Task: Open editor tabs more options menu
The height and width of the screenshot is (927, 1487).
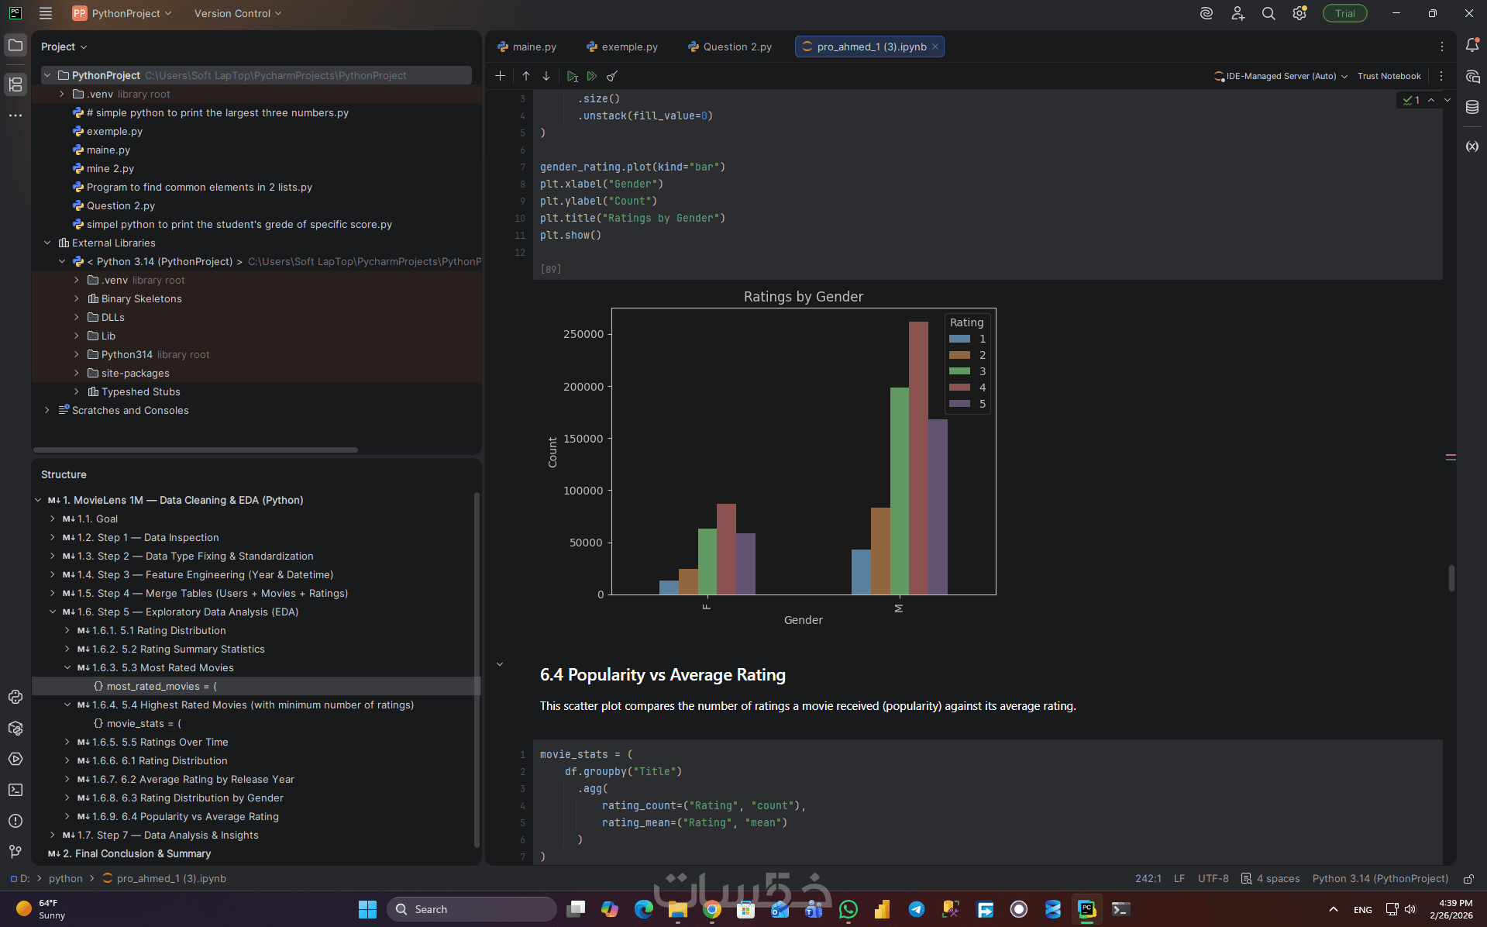Action: (x=1441, y=47)
